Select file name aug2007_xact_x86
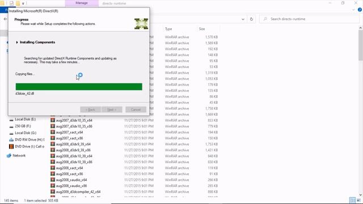The height and width of the screenshot is (204, 363). (x=69, y=138)
